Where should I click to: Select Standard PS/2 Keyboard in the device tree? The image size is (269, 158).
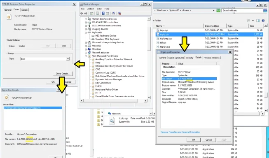107,39
